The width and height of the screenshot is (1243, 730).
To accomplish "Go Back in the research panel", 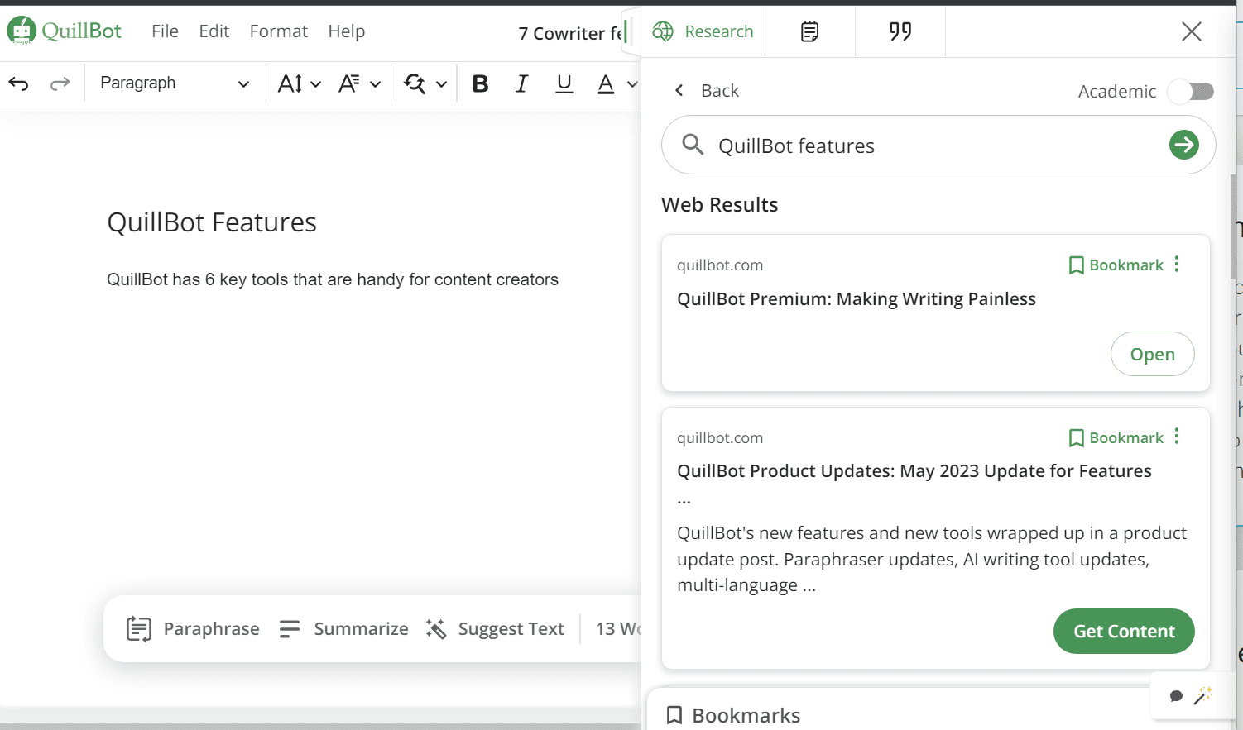I will tap(707, 91).
